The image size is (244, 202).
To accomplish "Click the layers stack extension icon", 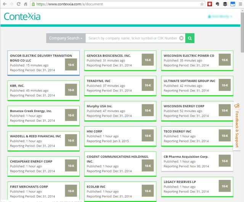I will (225, 4).
